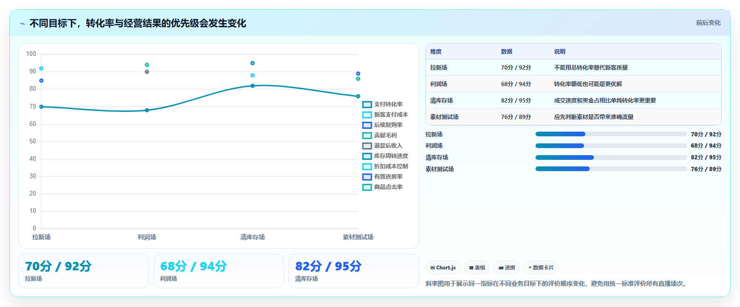This screenshot has width=740, height=307.
Task: Click the green scatter point at 利润场 near 94
Action: pos(147,65)
